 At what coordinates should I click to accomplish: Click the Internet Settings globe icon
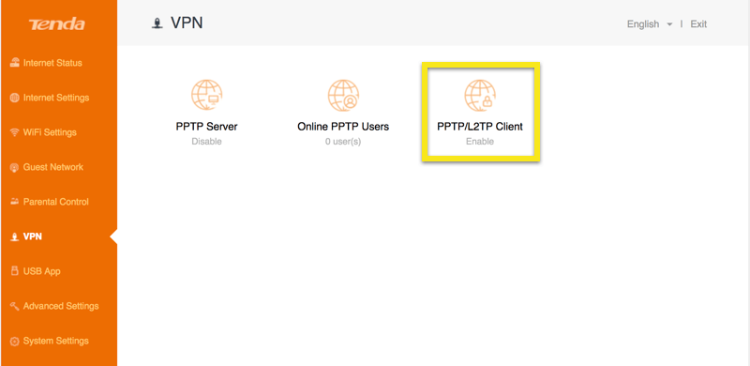point(14,98)
